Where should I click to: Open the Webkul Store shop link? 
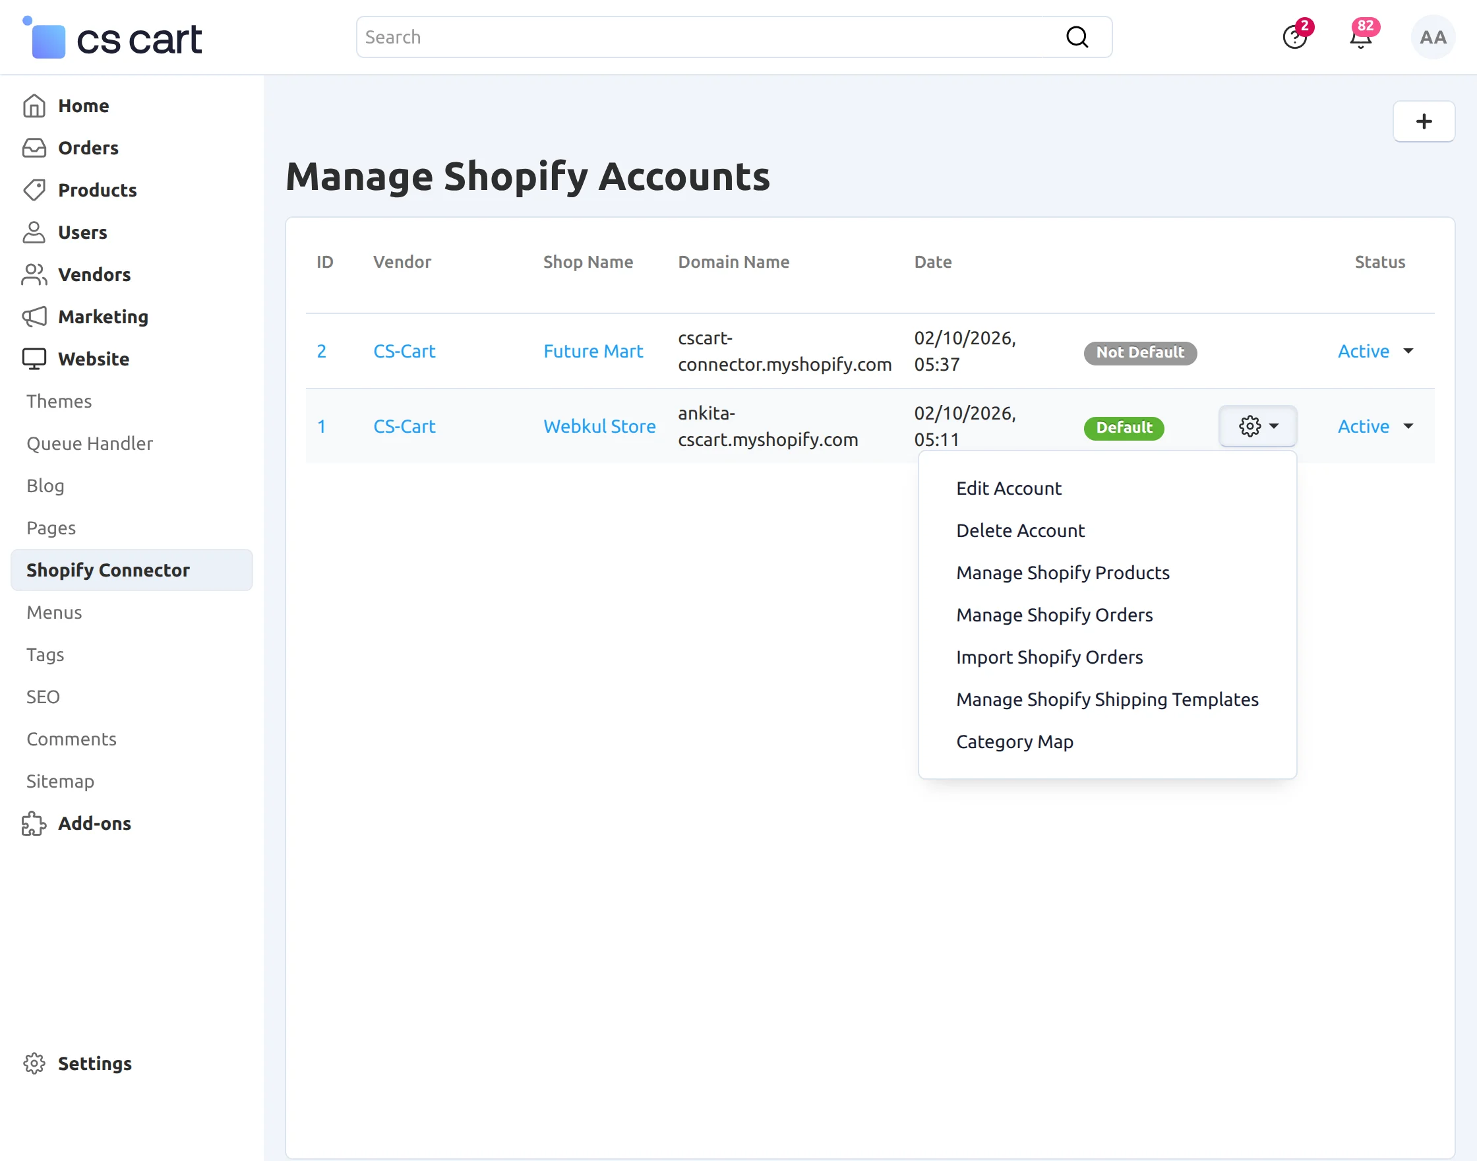coord(599,426)
